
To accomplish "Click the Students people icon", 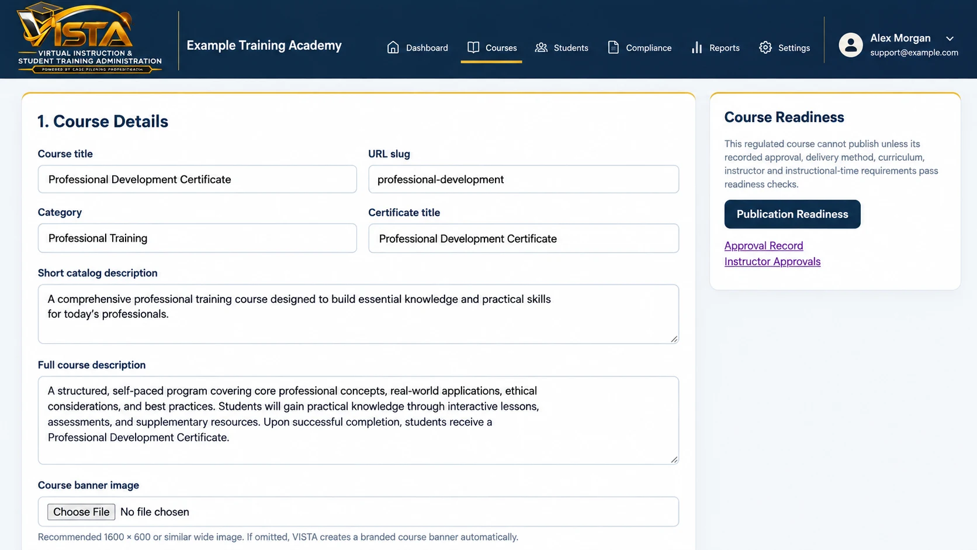I will tap(541, 47).
